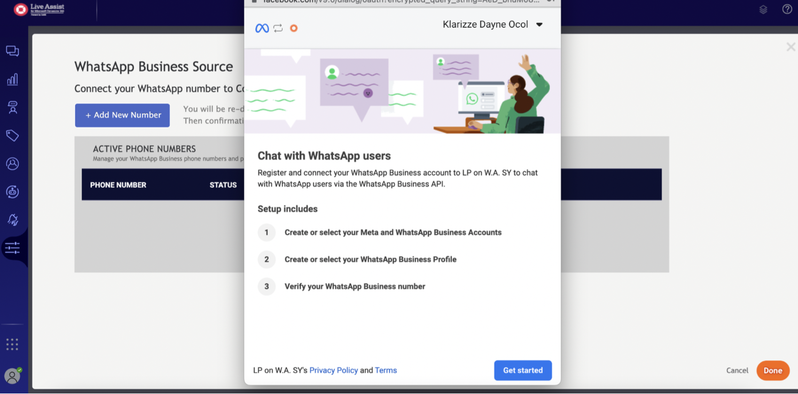Open the rocket automation icon in sidebar

12,219
